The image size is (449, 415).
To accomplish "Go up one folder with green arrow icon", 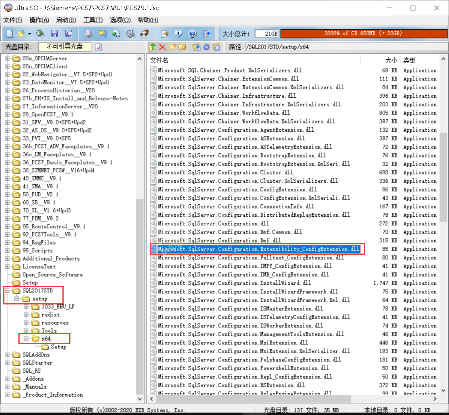I will pyautogui.click(x=152, y=47).
